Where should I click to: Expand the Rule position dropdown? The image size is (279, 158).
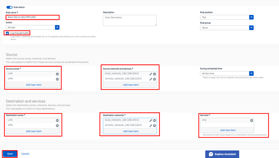click(x=251, y=17)
